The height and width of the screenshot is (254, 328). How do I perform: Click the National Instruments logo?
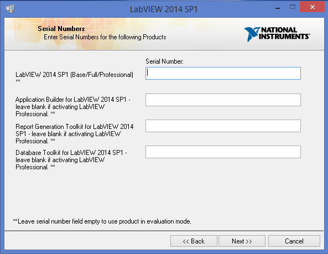pyautogui.click(x=277, y=34)
